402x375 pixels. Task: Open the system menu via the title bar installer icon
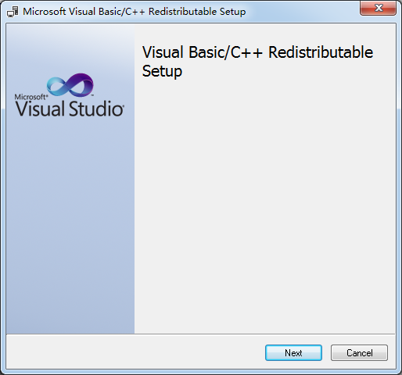tap(13, 12)
